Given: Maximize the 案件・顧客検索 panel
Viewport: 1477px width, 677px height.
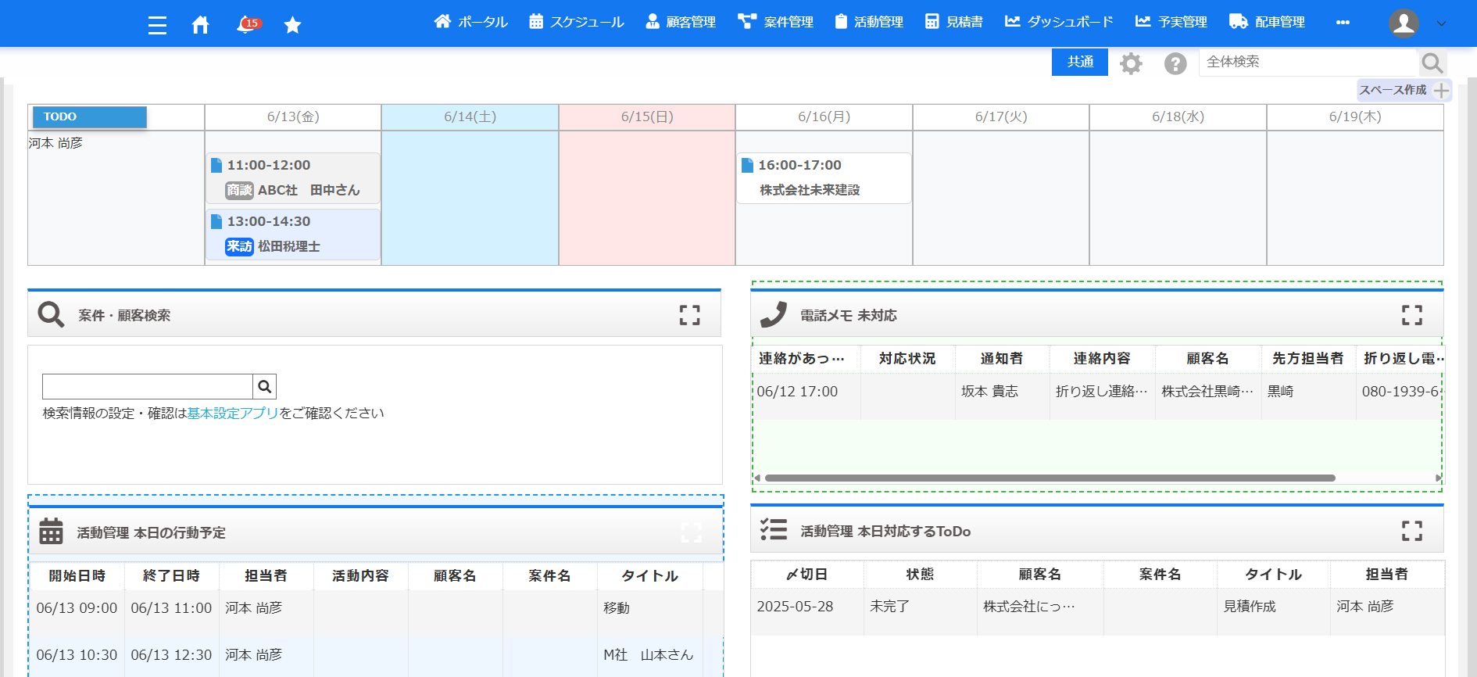Looking at the screenshot, I should point(689,315).
